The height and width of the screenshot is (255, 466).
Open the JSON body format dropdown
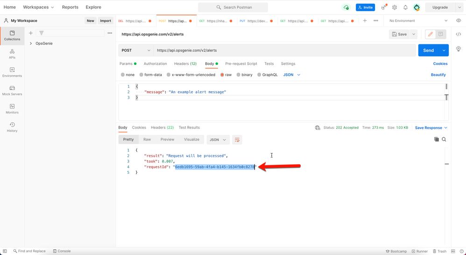(292, 75)
